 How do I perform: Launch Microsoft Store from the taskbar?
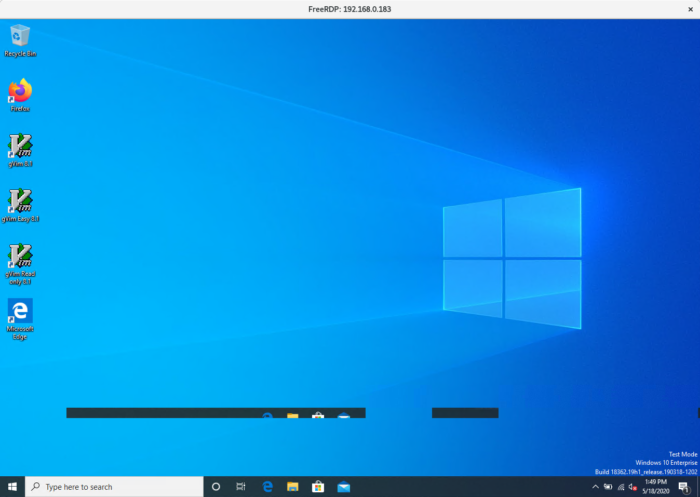tap(318, 487)
